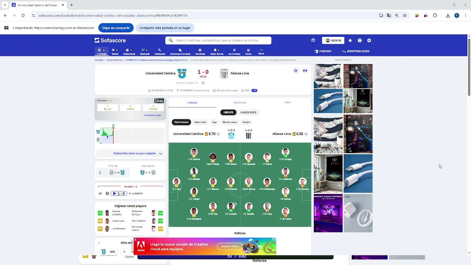
Task: Open the More sports menu
Action: click(261, 52)
